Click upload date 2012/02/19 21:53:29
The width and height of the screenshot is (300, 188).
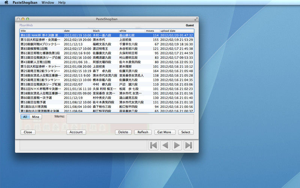click(177, 40)
